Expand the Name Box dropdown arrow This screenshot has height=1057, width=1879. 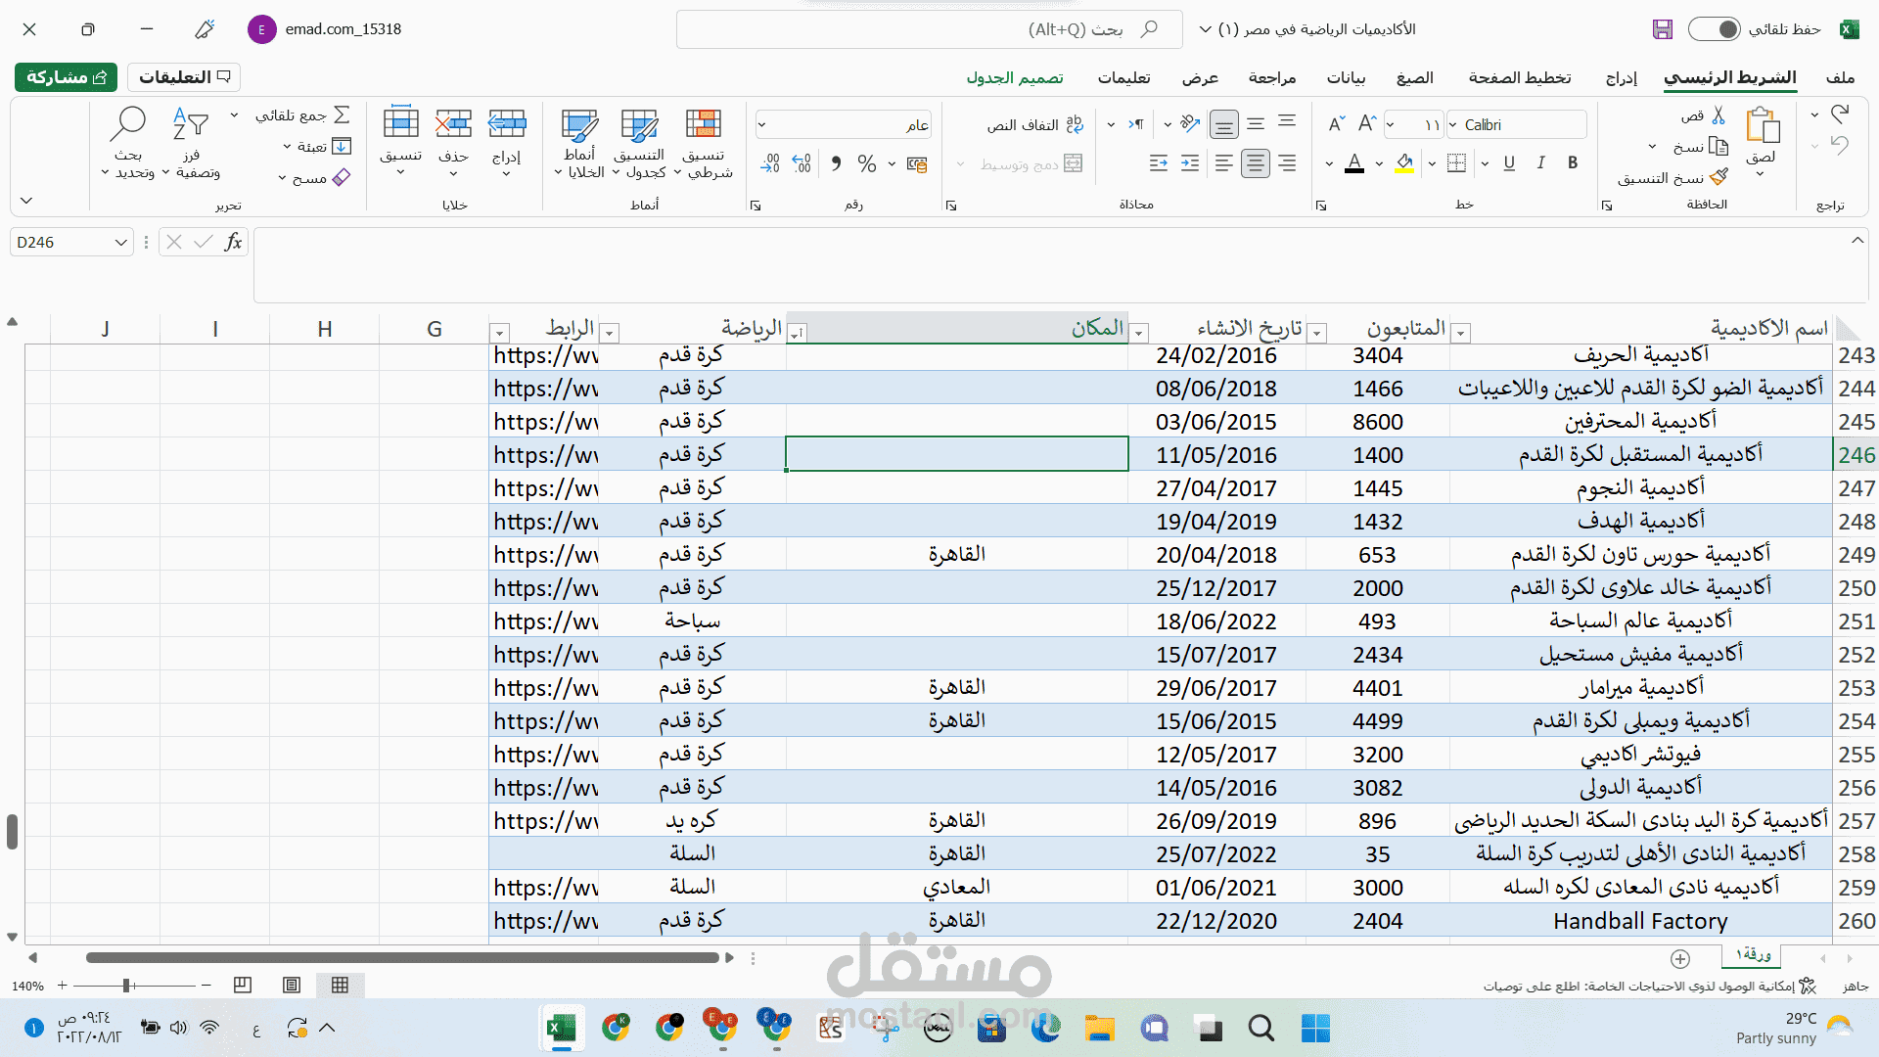click(x=120, y=242)
